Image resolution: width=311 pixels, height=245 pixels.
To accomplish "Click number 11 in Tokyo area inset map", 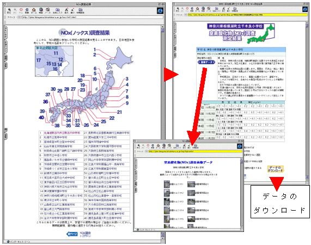I will [x=56, y=53].
